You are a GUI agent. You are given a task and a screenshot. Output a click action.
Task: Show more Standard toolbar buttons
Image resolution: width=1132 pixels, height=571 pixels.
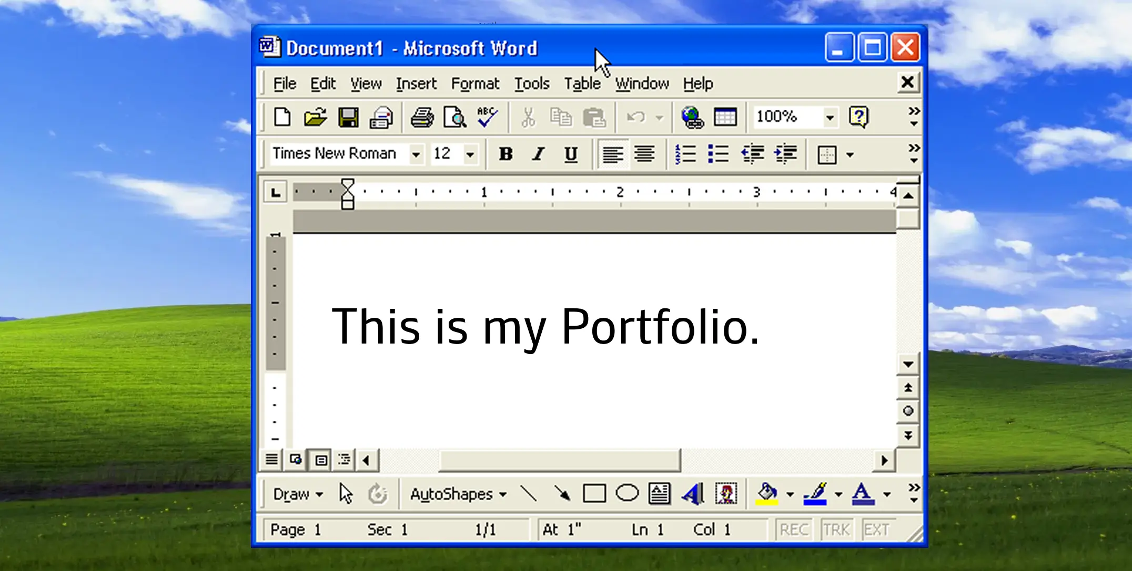tap(914, 117)
